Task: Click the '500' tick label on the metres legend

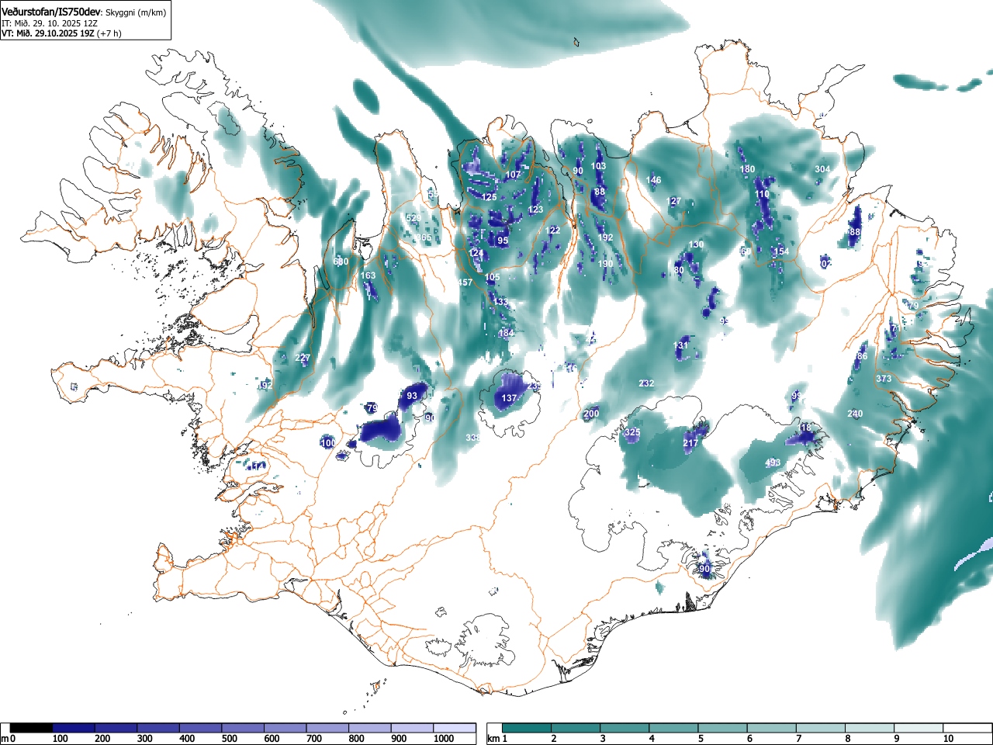Action: point(229,739)
